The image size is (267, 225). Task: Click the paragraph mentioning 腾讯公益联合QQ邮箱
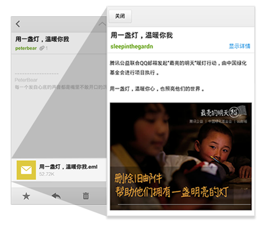point(178,67)
